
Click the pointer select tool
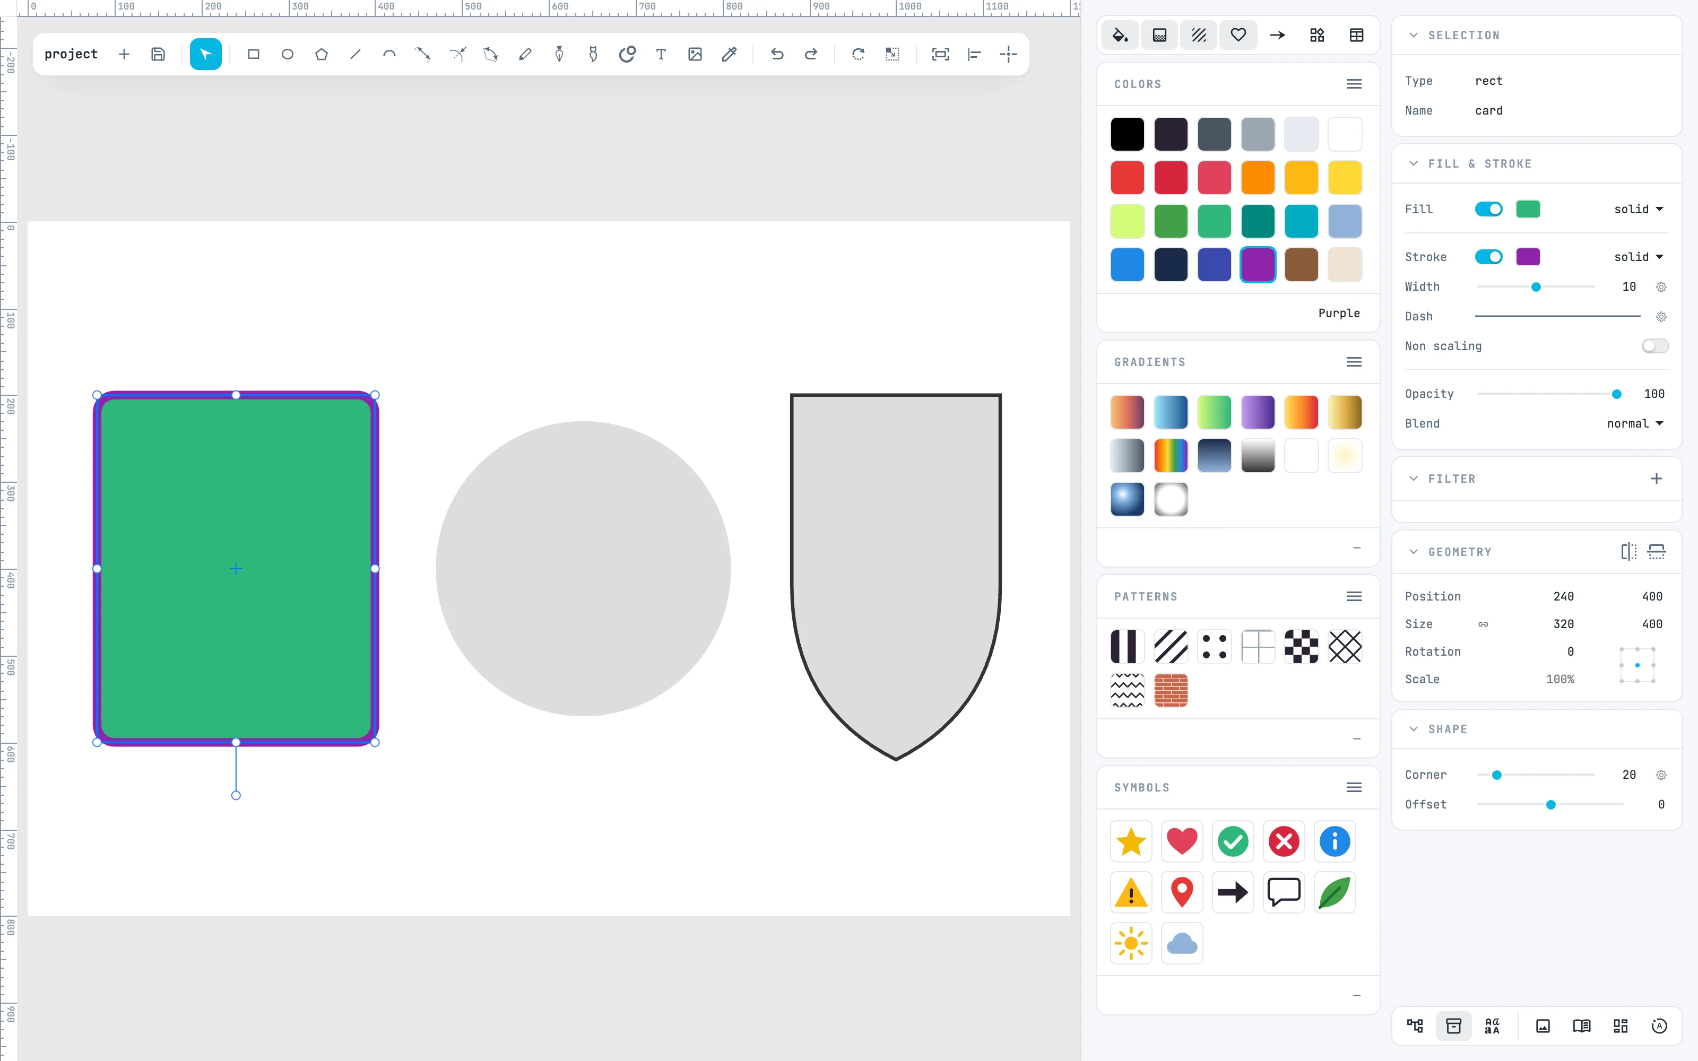pos(205,54)
